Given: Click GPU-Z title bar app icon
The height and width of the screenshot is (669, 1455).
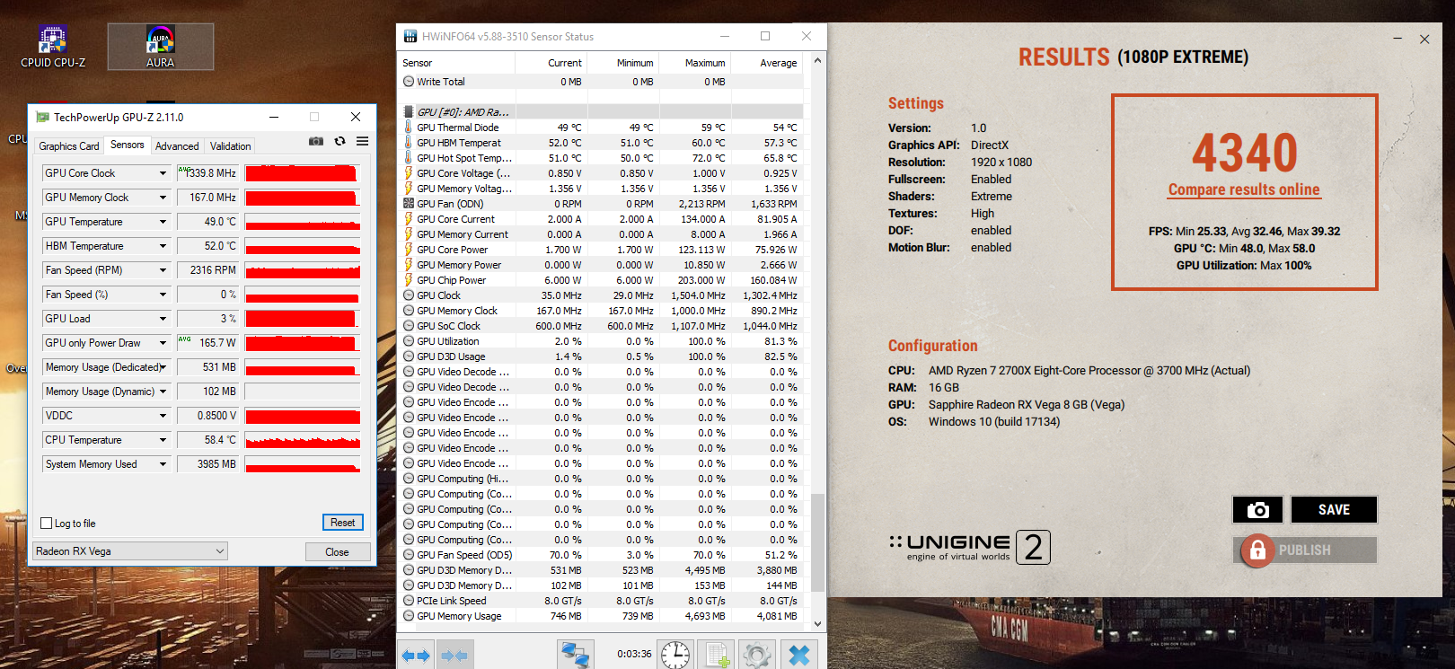Looking at the screenshot, I should tap(42, 117).
